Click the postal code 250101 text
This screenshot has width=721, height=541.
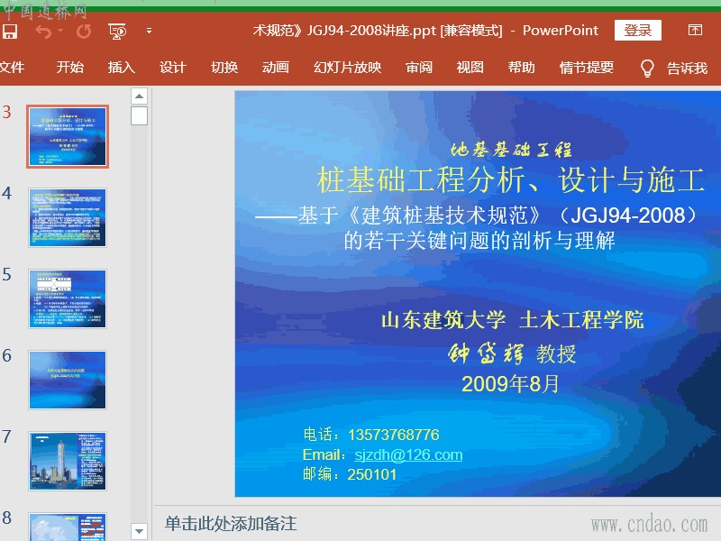click(x=372, y=474)
